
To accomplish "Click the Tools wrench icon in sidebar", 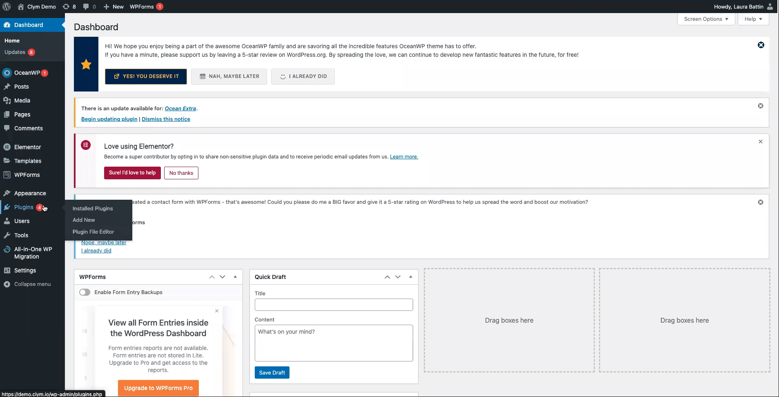I will pyautogui.click(x=7, y=235).
